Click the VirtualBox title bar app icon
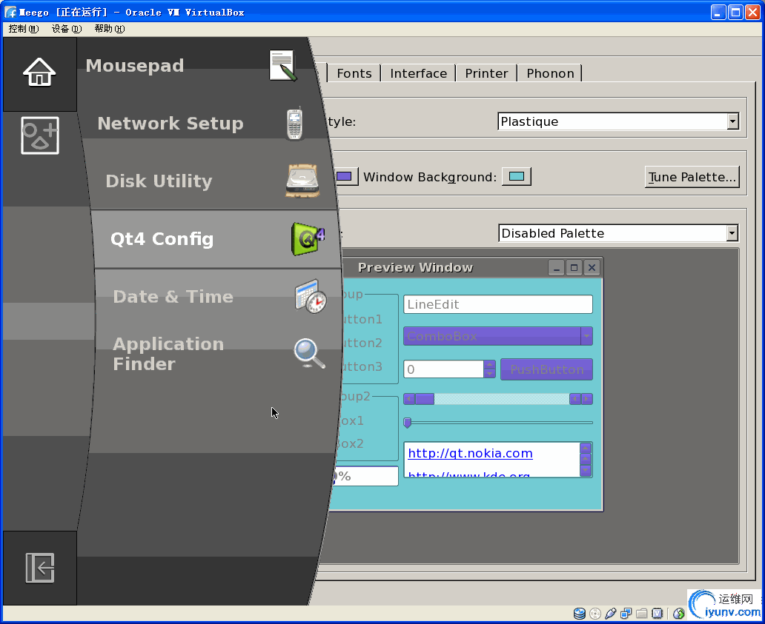This screenshot has width=765, height=624. [10, 12]
